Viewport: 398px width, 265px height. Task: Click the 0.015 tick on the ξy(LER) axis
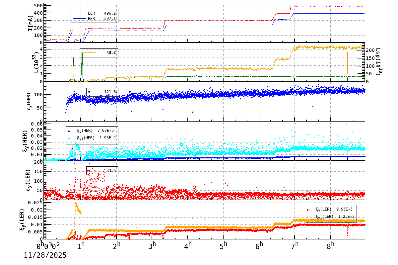[36, 217]
